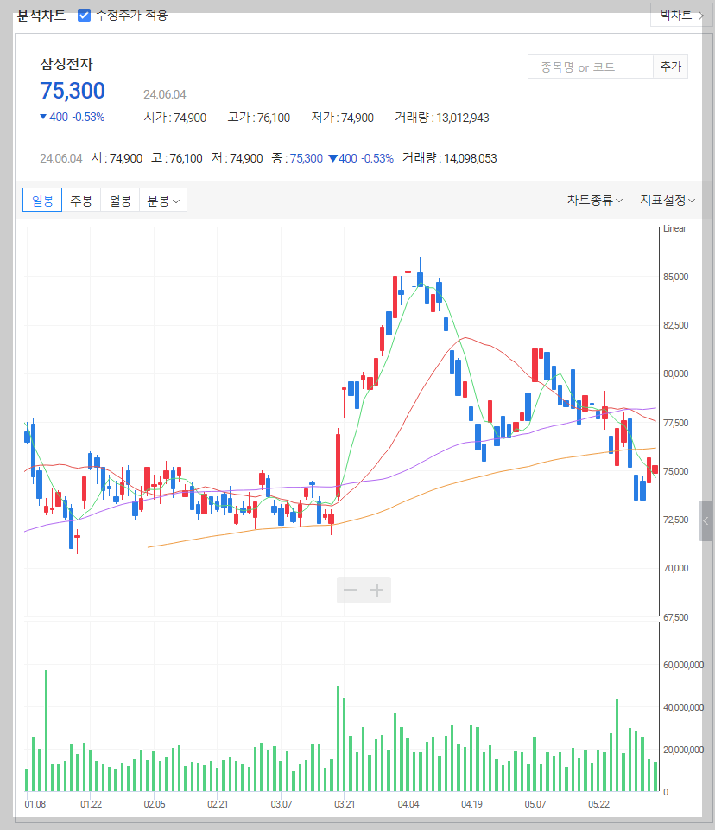Click the 거래량 : 13,012,943 value
The height and width of the screenshot is (830, 715).
441,118
